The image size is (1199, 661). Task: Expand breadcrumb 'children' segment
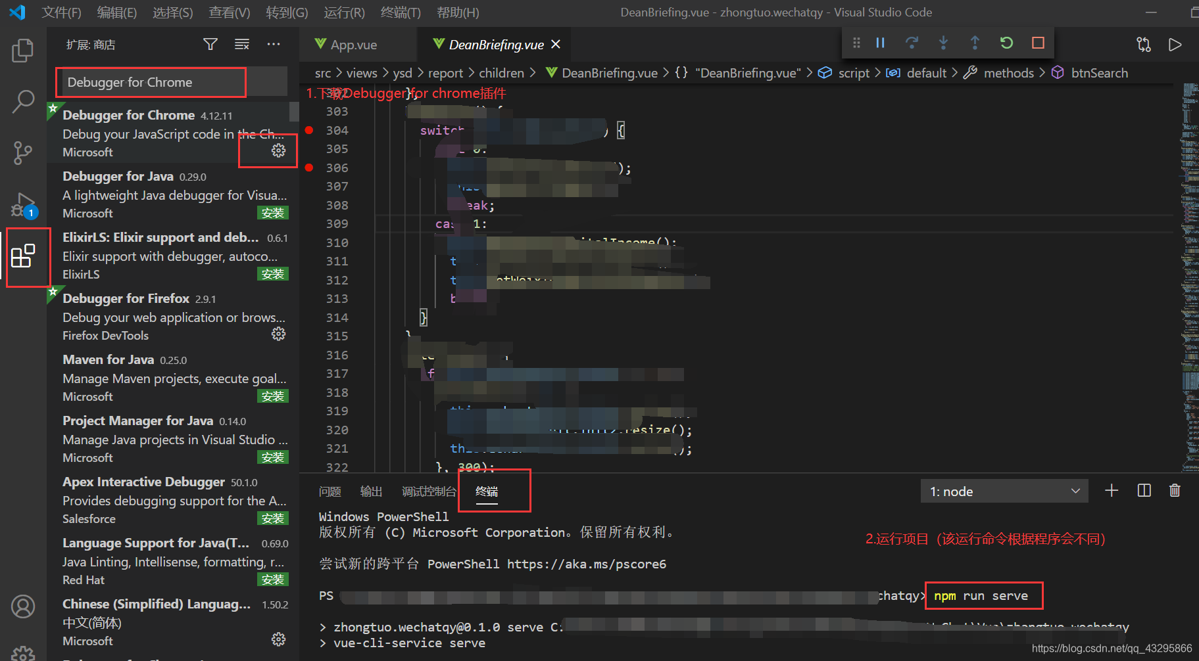(x=501, y=73)
